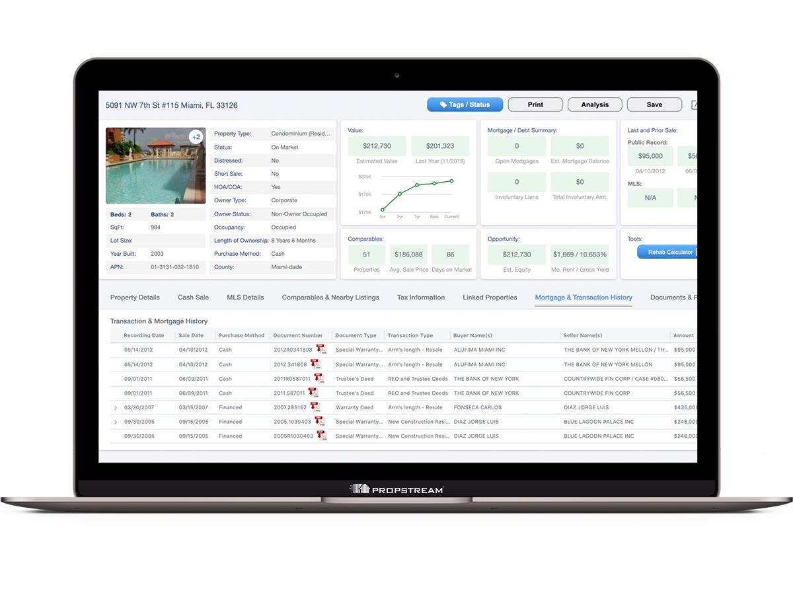This screenshot has height=595, width=793.
Task: Open the property photo thumbnail
Action: click(x=153, y=165)
